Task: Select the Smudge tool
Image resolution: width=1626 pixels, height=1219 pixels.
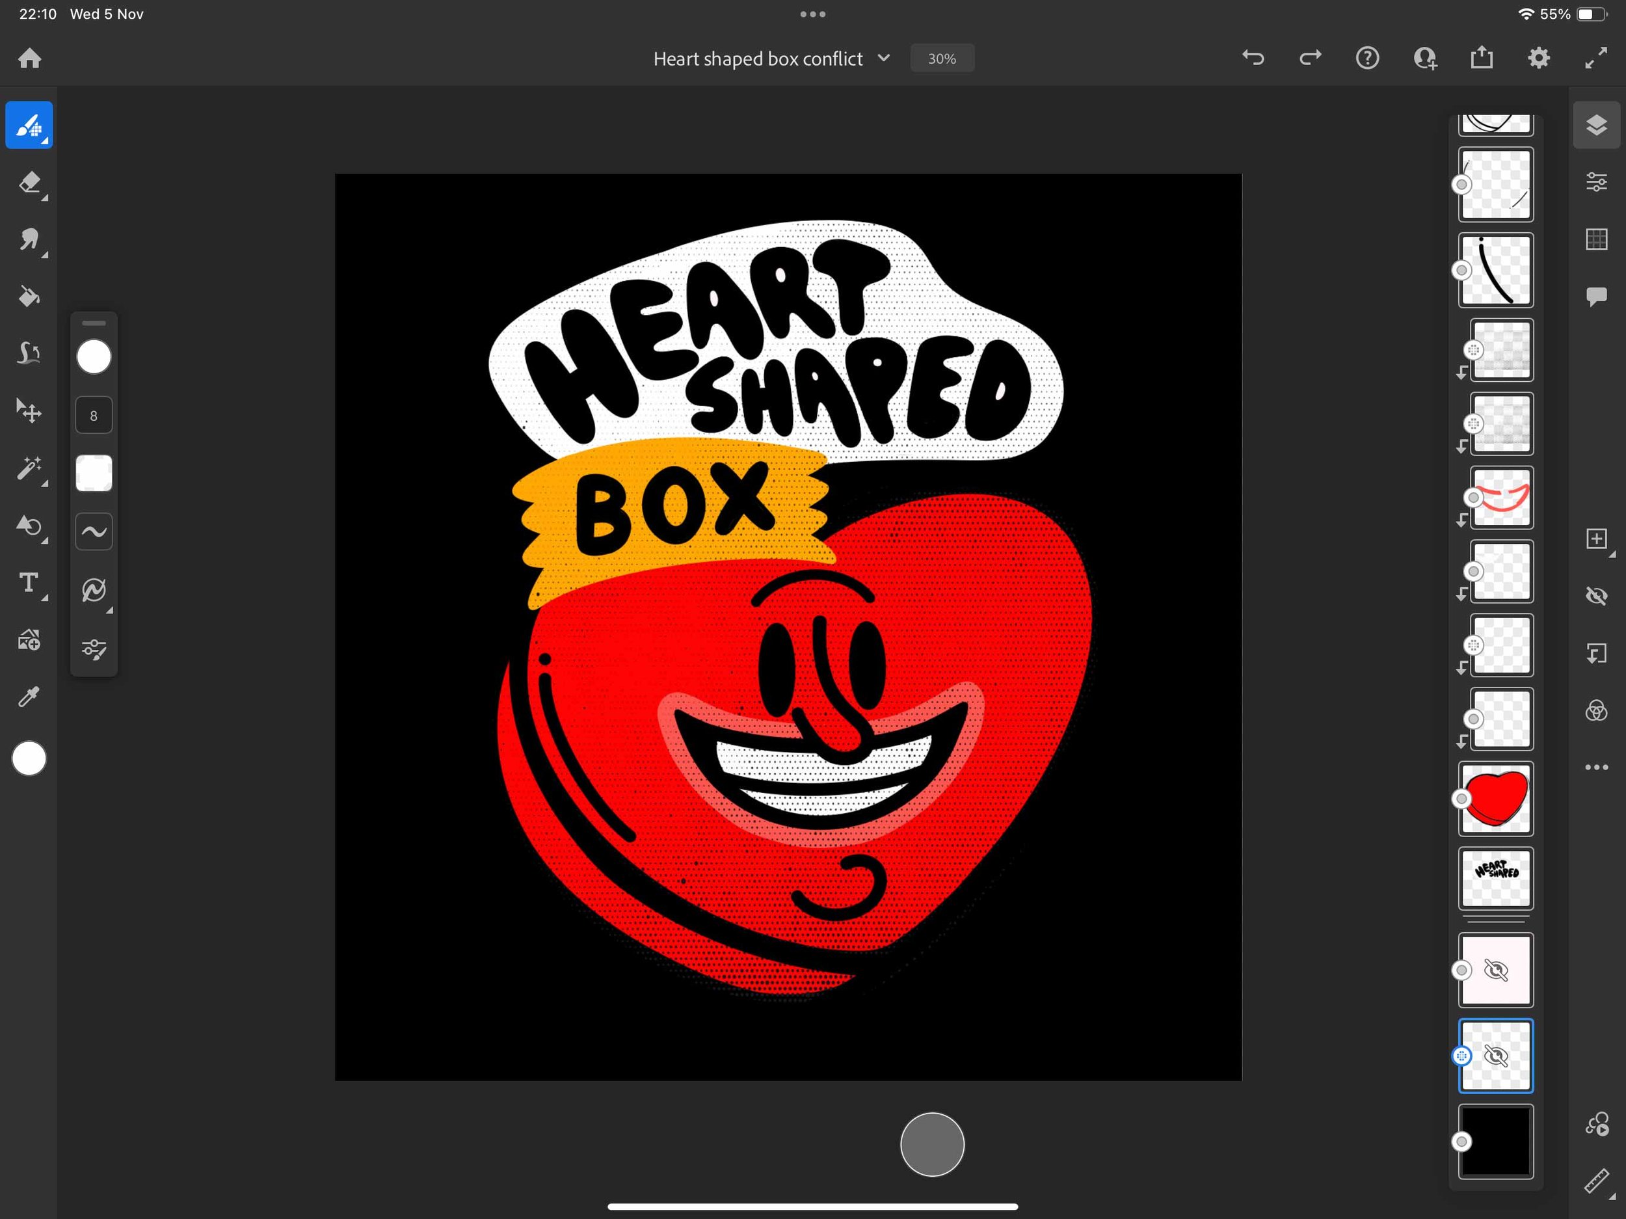Action: [x=29, y=239]
